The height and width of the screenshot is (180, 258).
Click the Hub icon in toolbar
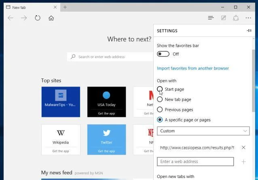[x=211, y=18]
